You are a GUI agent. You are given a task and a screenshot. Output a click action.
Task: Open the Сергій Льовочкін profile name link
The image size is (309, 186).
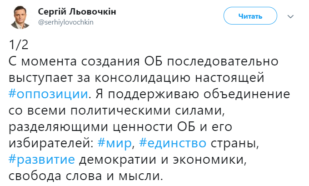click(x=76, y=12)
